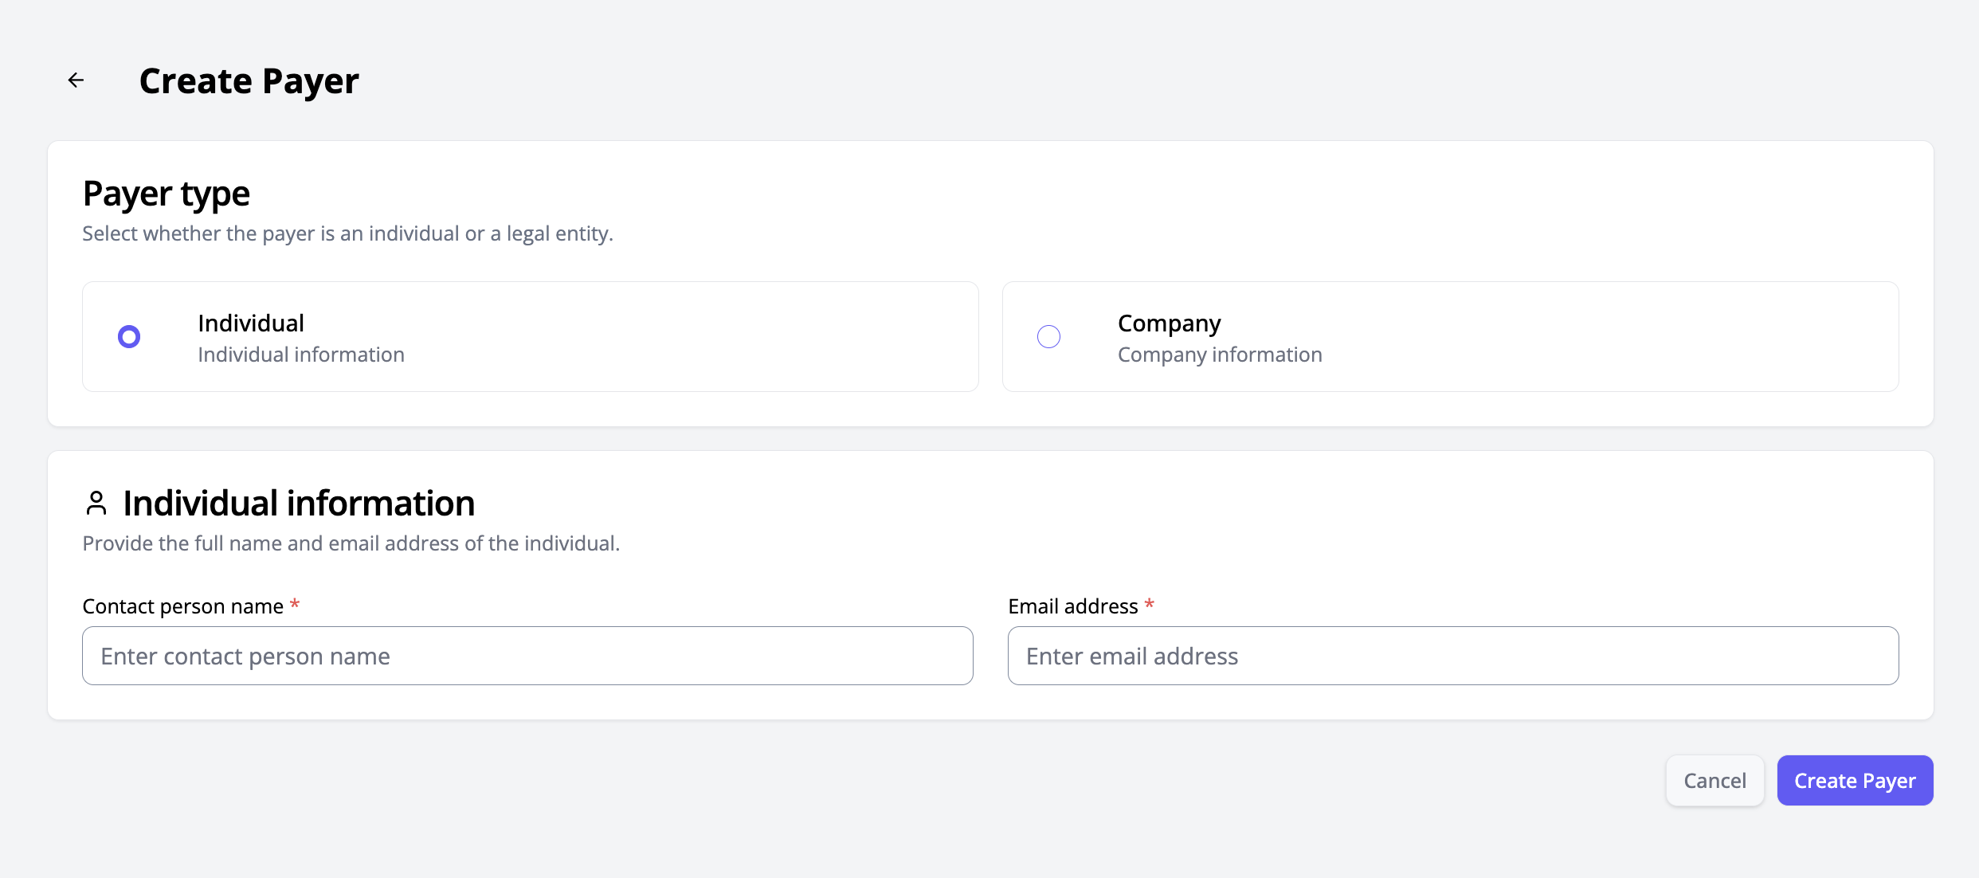Click the "Contact person name" label
Screen dimensions: 1979x878
(182, 606)
